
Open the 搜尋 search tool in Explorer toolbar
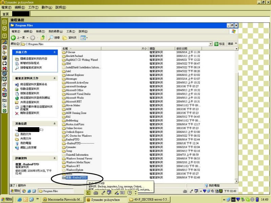click(54, 38)
